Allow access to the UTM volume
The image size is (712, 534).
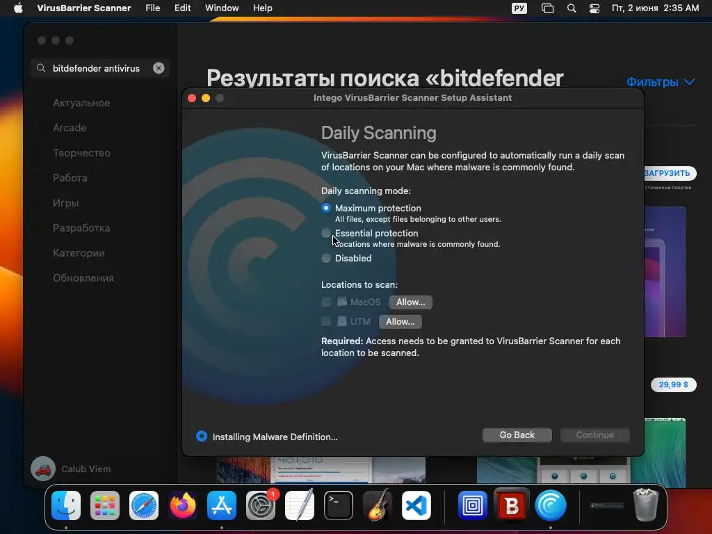click(400, 321)
